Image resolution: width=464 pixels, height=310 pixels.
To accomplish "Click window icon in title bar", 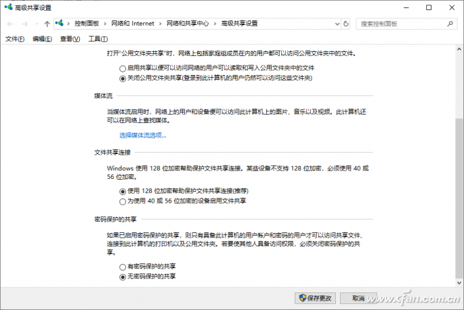I will 8,7.
